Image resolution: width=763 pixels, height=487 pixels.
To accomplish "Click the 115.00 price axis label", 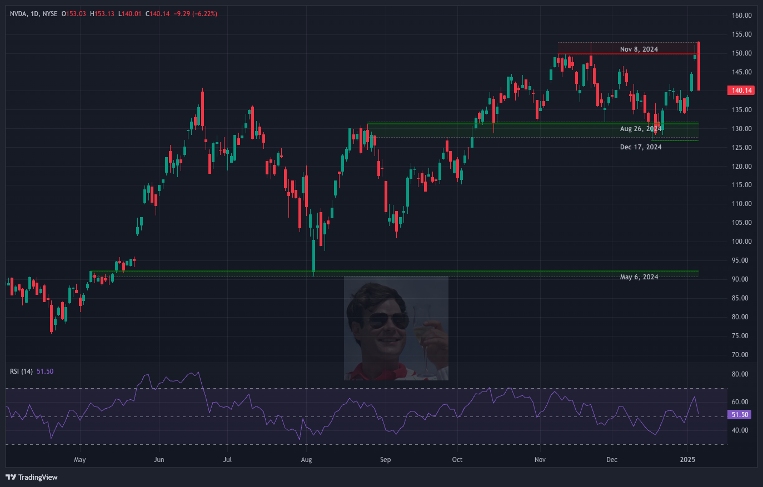I will [x=741, y=185].
